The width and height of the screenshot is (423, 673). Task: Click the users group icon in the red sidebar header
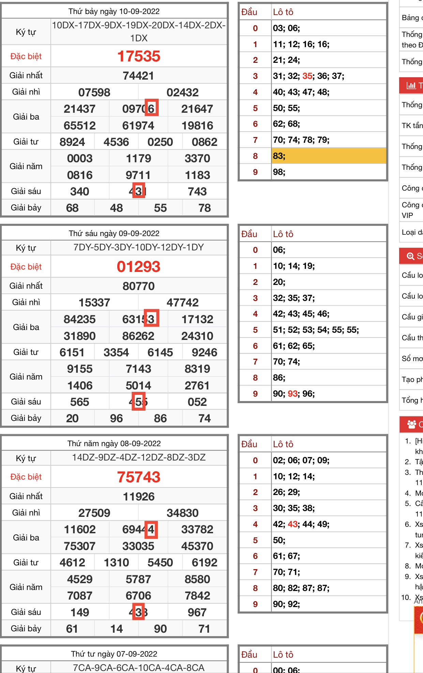(x=412, y=424)
